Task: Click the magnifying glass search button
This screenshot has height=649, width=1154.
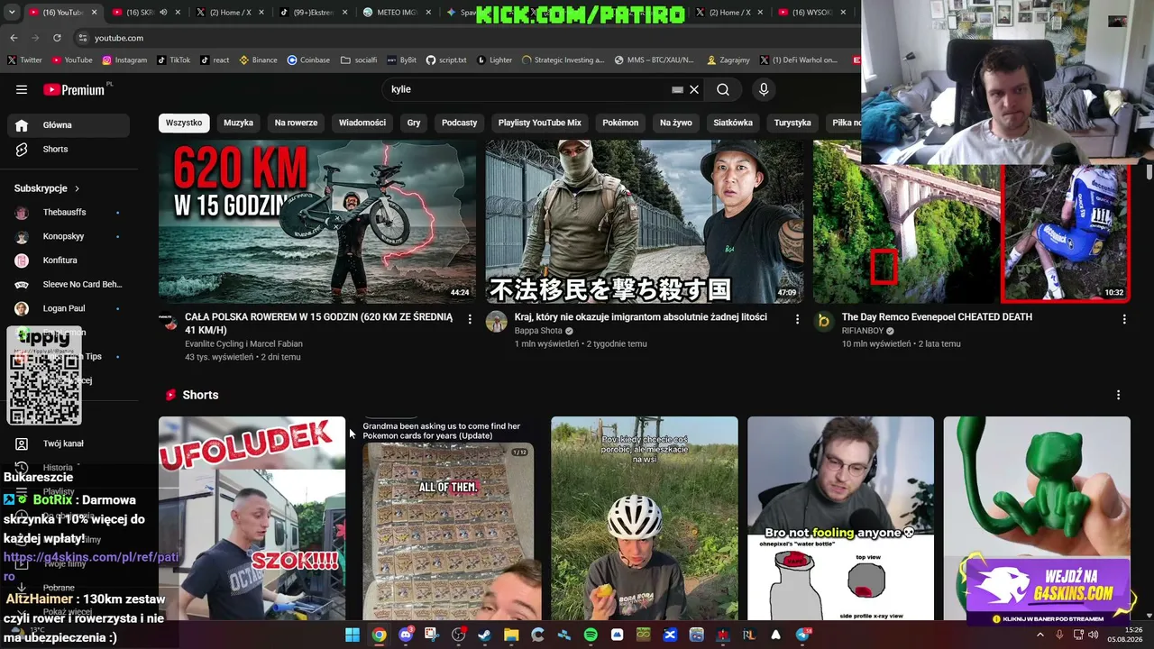Action: [x=723, y=89]
